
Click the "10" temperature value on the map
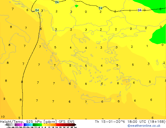point(3,117)
